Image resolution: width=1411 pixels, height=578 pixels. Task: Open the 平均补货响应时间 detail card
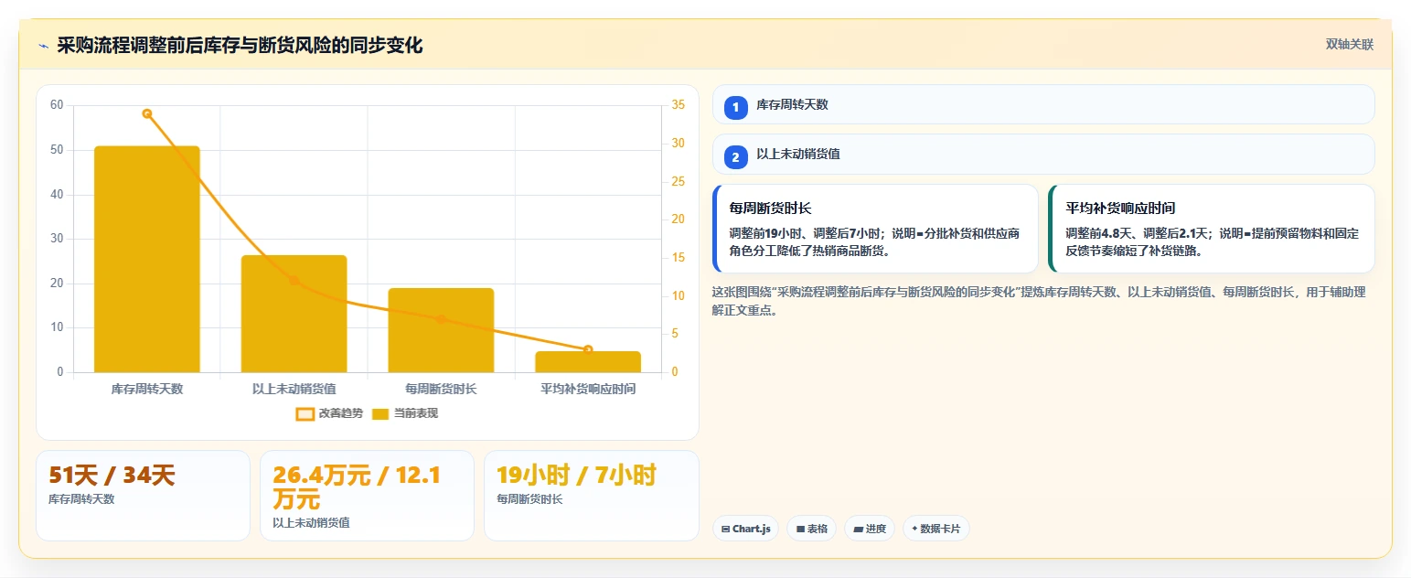[1212, 229]
